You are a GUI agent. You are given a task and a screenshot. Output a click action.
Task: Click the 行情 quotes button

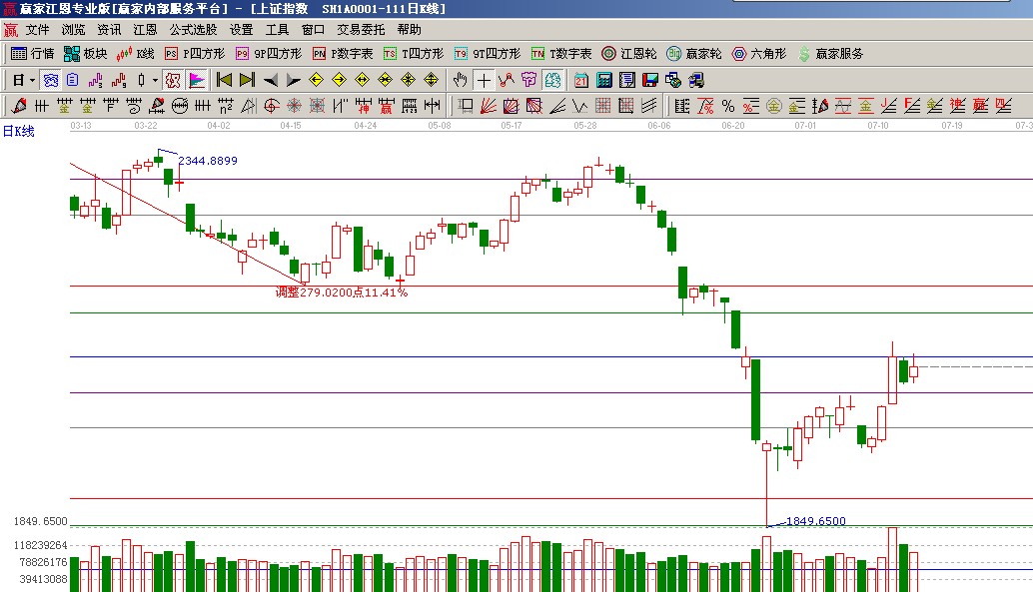[33, 54]
